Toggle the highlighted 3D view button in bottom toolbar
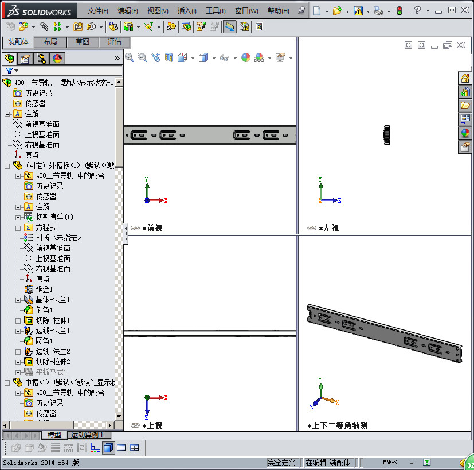Screen dimensions: 474x470 pos(108,448)
